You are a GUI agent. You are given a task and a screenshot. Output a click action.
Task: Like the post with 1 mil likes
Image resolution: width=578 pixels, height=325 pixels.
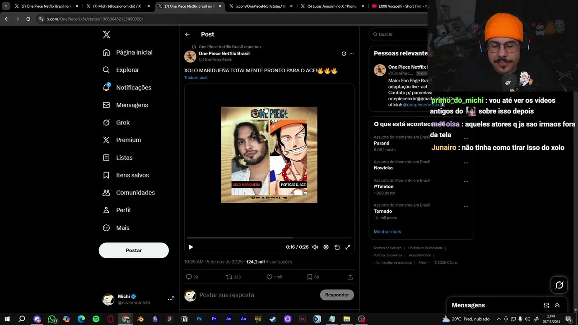[x=274, y=277]
